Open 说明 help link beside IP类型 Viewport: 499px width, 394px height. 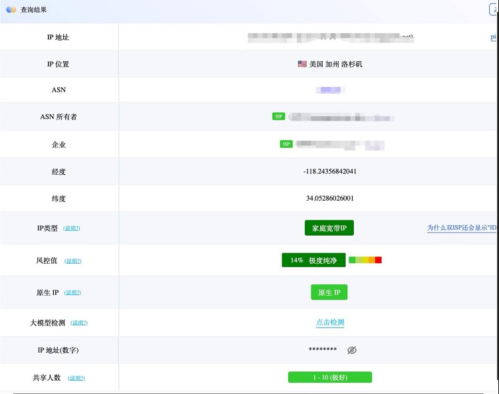(71, 229)
